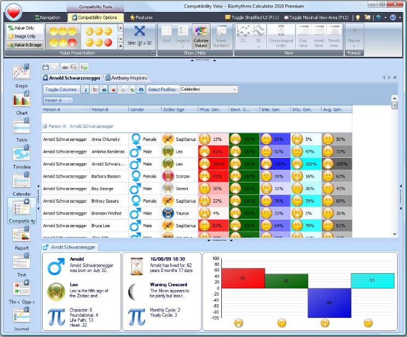Open the Graph view in sidebar

pos(21,76)
